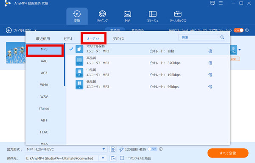Open settings gear for オリジナル保持 preset
Screen dimensions: 255x163
click(210, 51)
